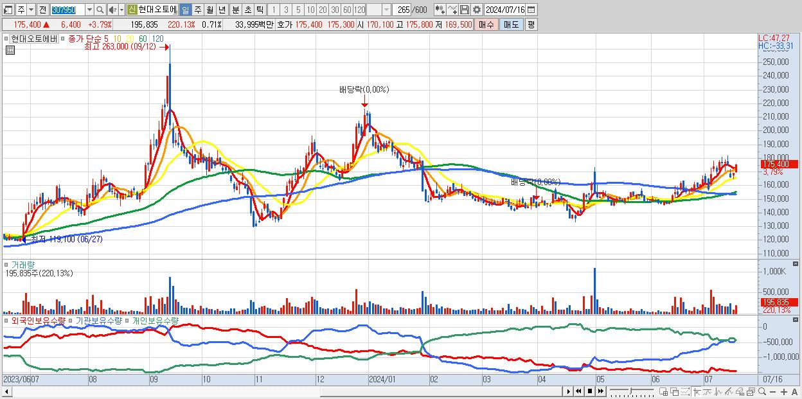Click the 전 button in top toolbar
802x399 pixels.
coord(42,10)
